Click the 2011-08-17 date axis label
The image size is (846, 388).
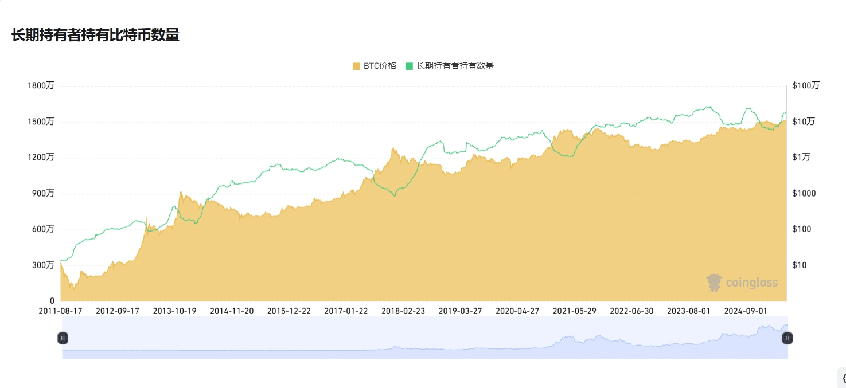pos(61,311)
